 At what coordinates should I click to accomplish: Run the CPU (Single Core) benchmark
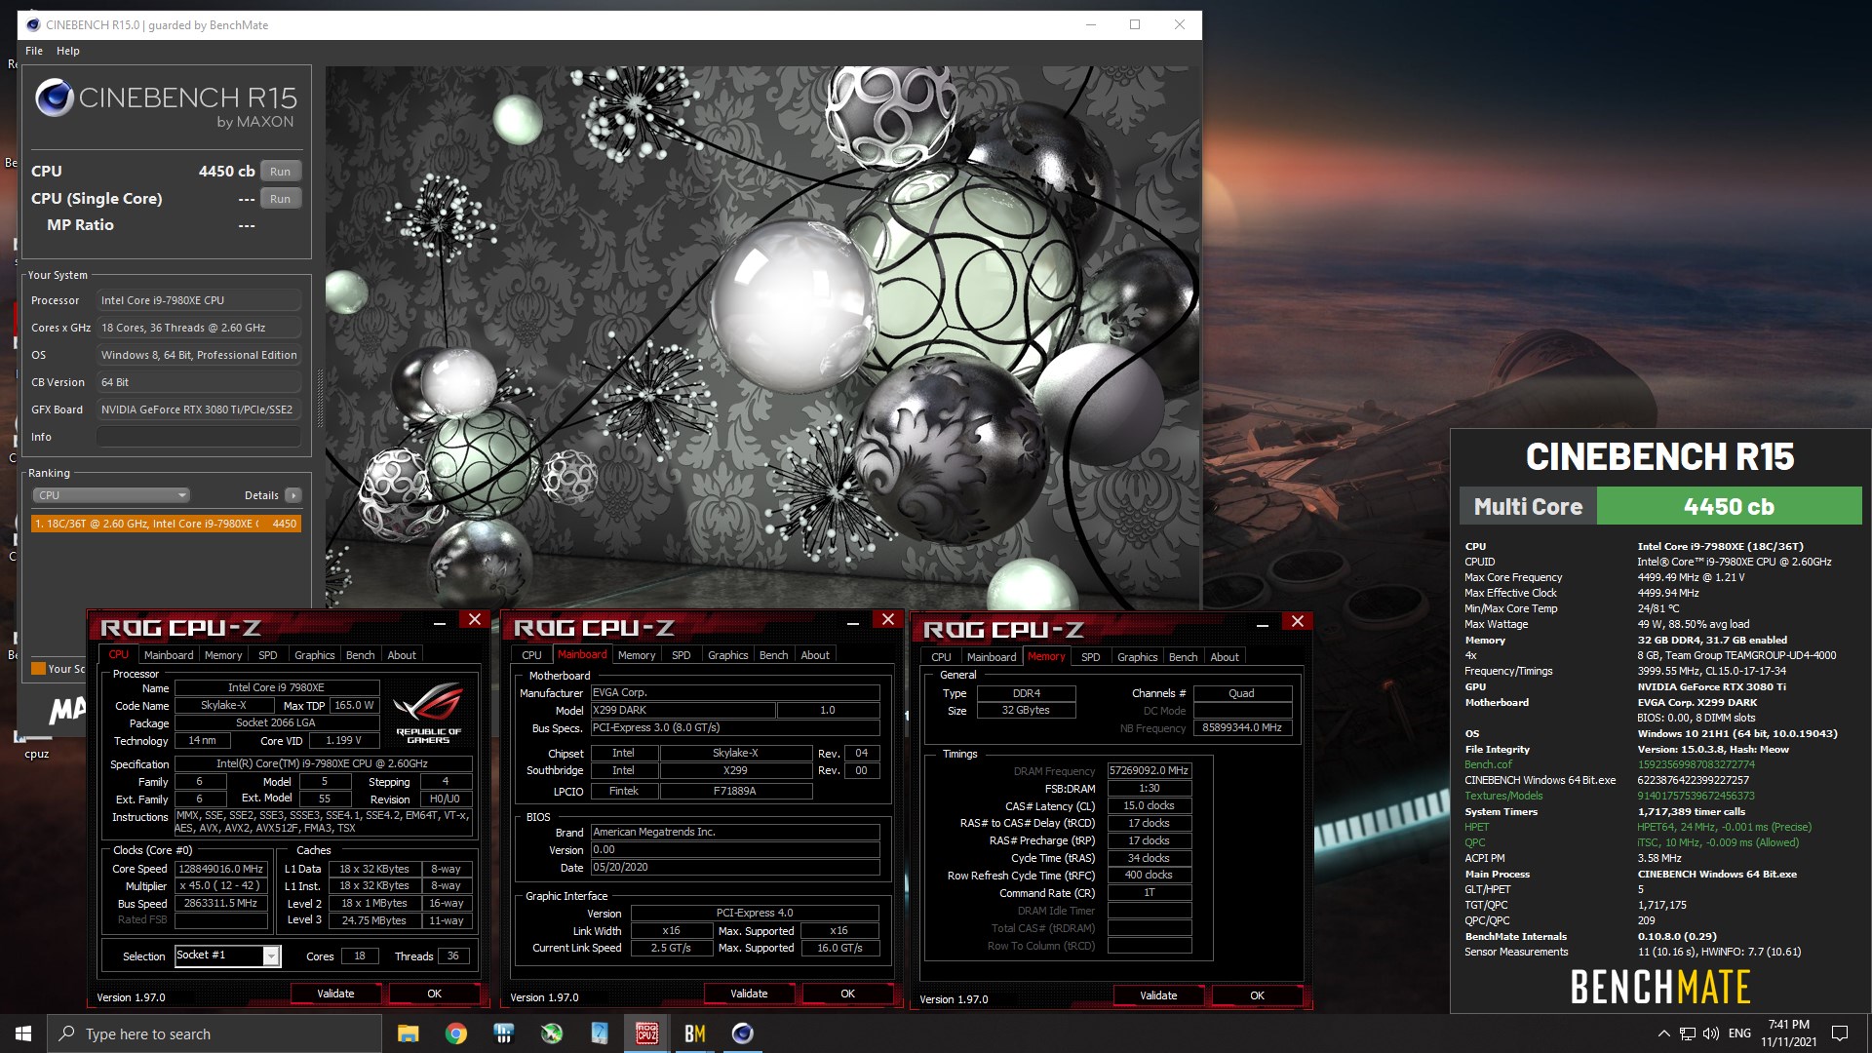pyautogui.click(x=280, y=199)
